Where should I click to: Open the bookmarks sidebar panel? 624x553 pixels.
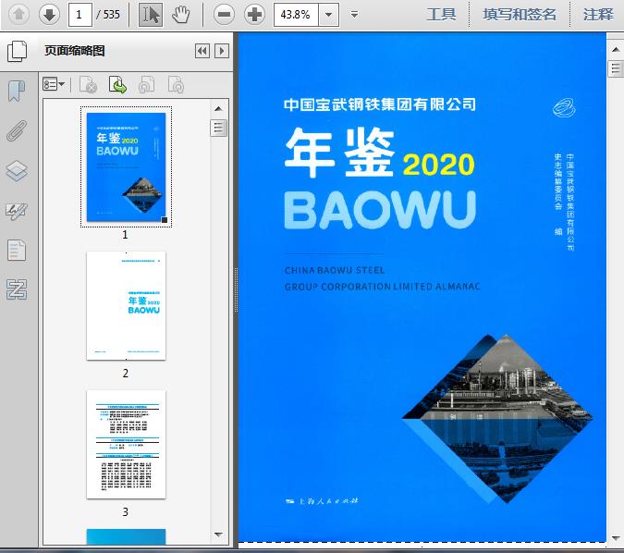coord(17,91)
